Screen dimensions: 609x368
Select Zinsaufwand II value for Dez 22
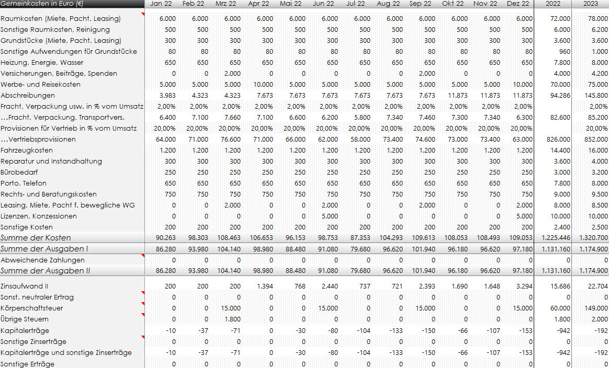tap(523, 286)
